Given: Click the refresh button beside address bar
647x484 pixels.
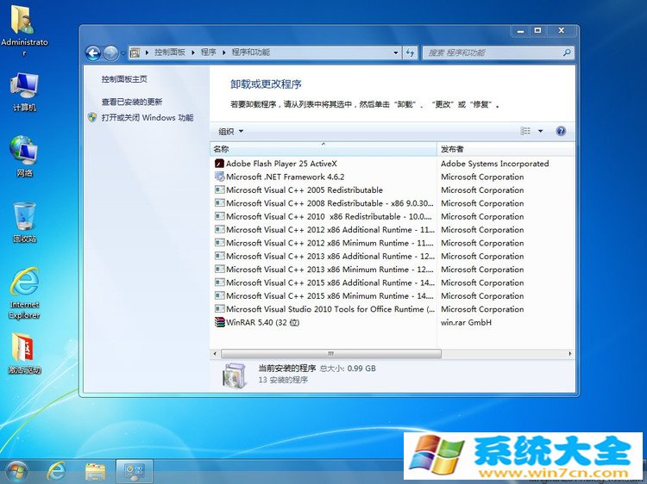Looking at the screenshot, I should point(410,53).
